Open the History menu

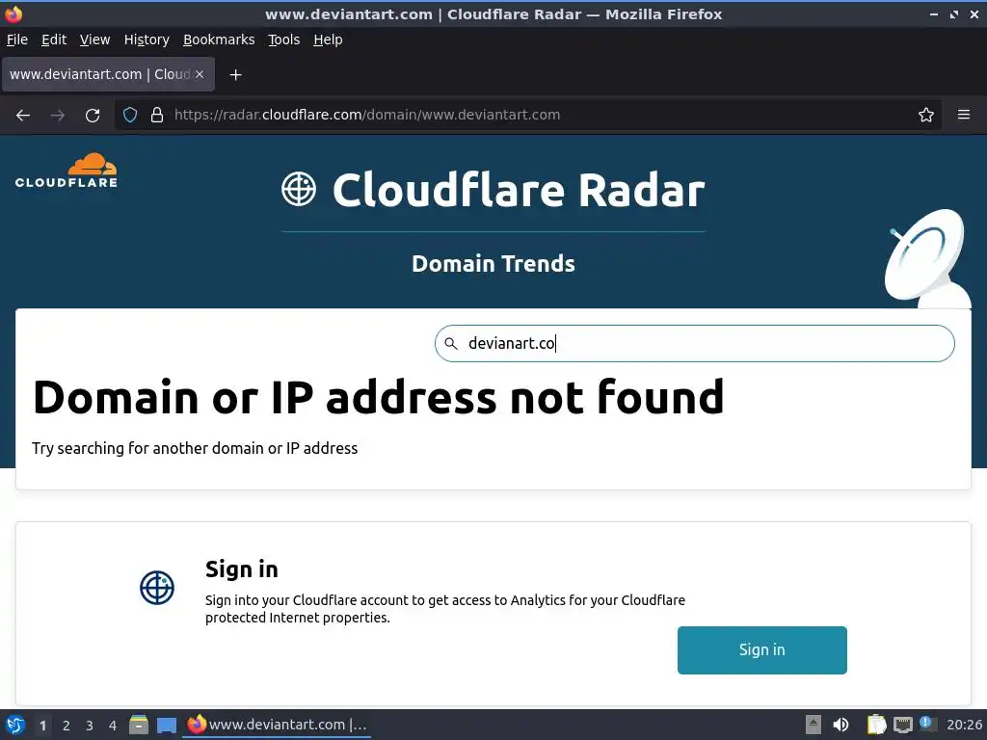point(147,40)
